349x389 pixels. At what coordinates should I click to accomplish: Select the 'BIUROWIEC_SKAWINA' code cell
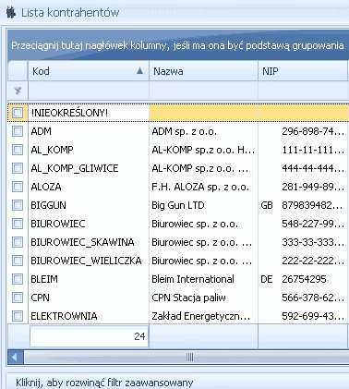tap(89, 242)
